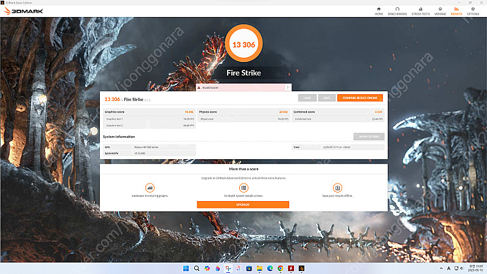Open the red lightning app on the taskbar
This screenshot has width=487, height=274.
pyautogui.click(x=291, y=269)
